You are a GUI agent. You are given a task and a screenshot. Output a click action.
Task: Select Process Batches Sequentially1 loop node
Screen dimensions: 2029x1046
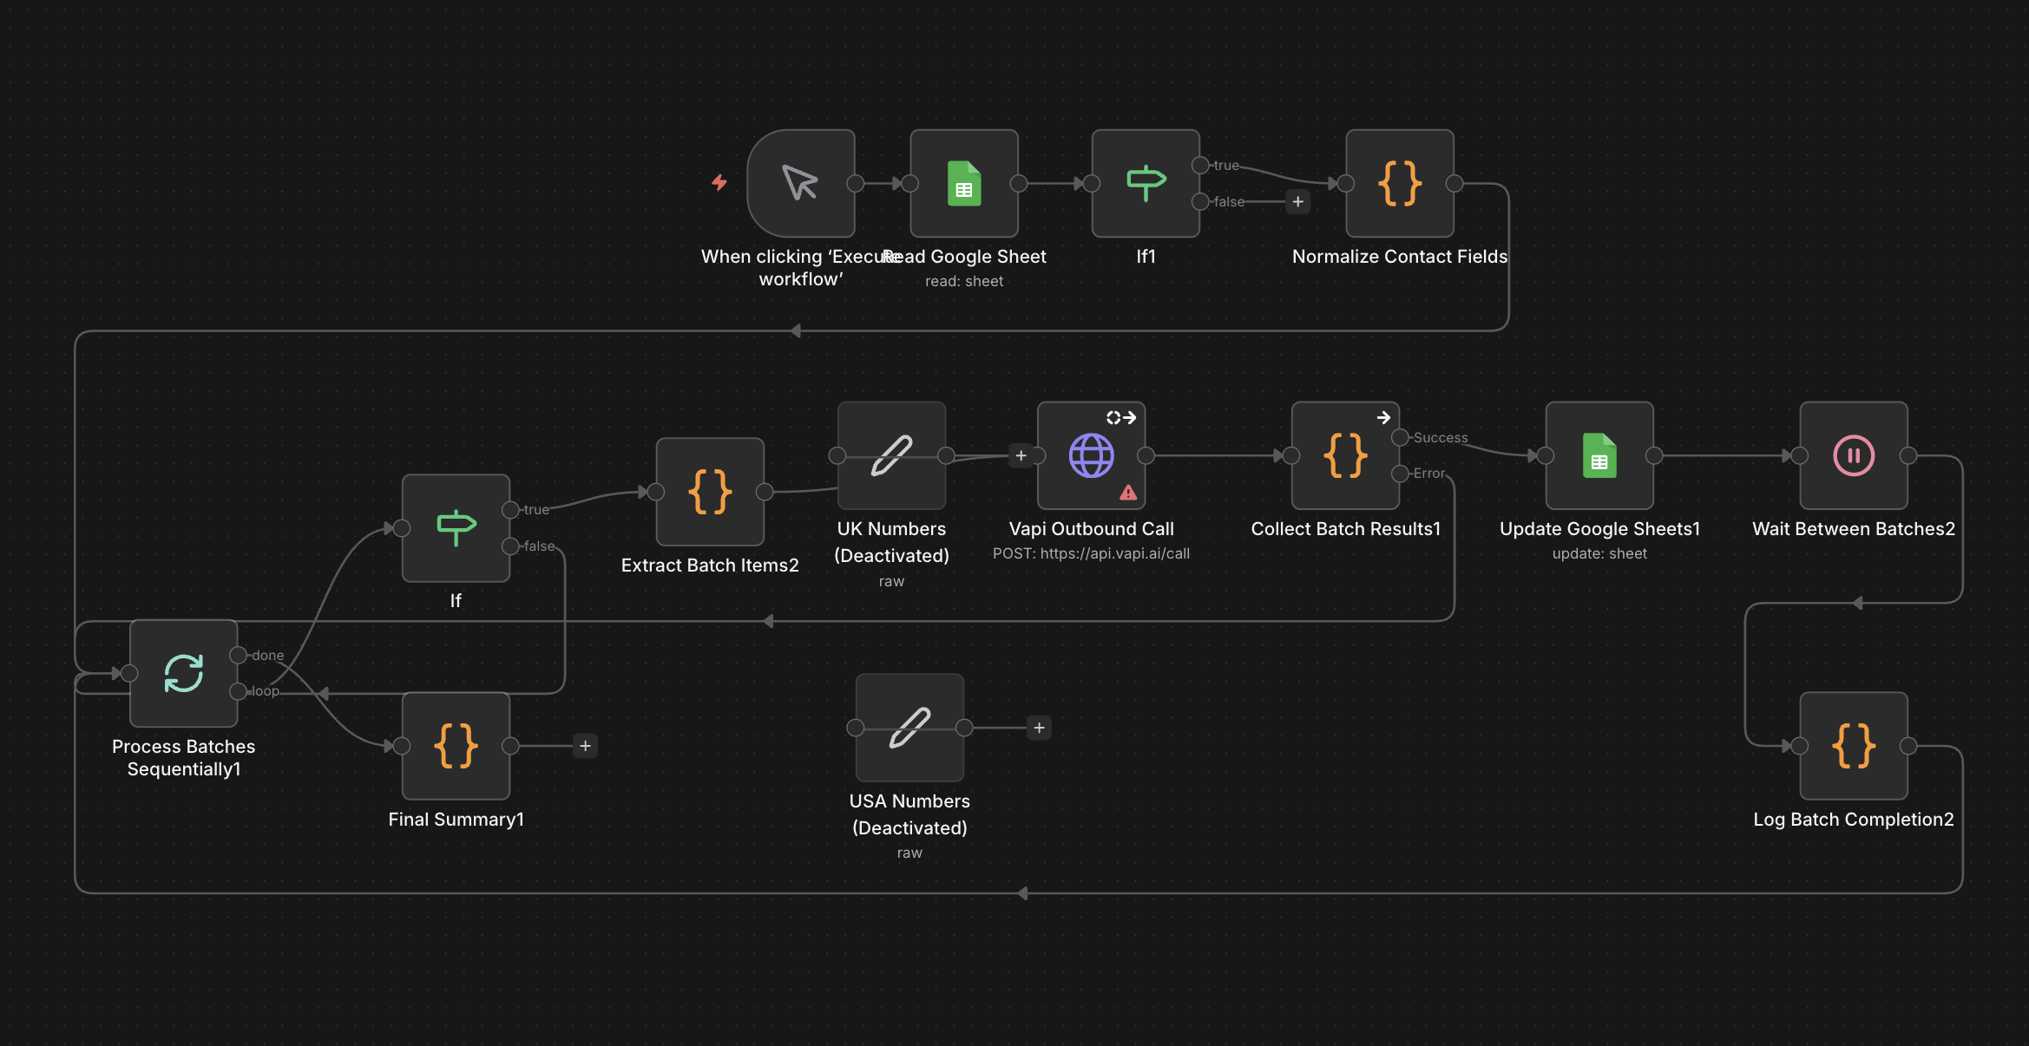click(183, 673)
